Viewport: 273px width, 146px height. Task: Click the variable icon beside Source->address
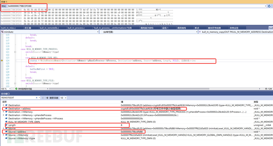coord(6,132)
